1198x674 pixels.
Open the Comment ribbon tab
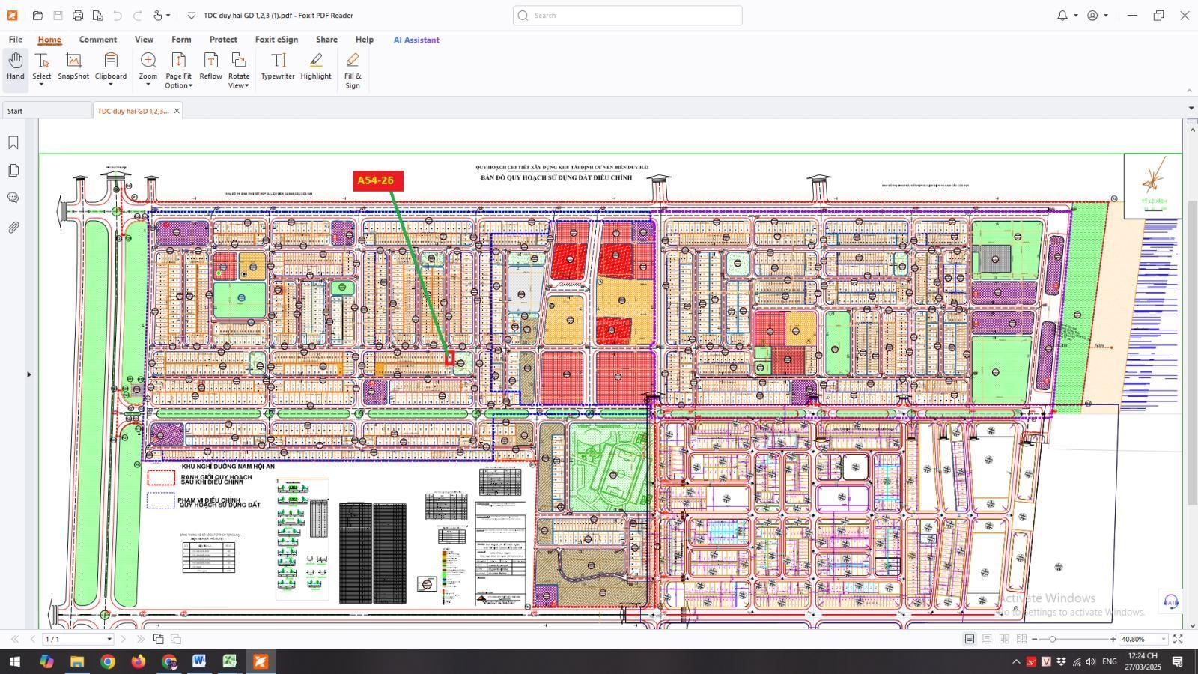pos(98,40)
